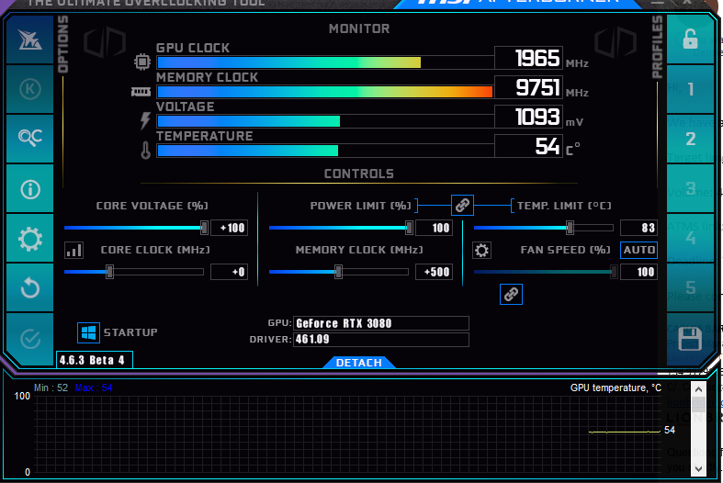The width and height of the screenshot is (723, 483).
Task: Select profile slot 2
Action: [690, 139]
